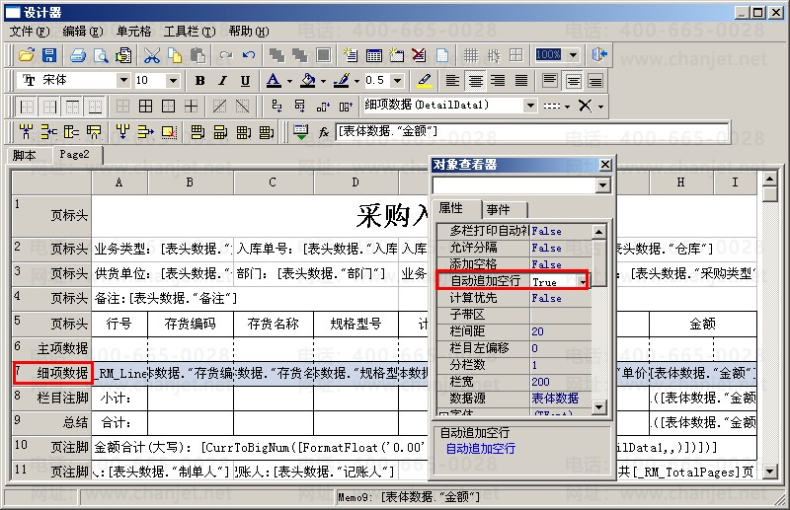
Task: Click first icon in bottom toolbar row
Action: click(x=26, y=132)
